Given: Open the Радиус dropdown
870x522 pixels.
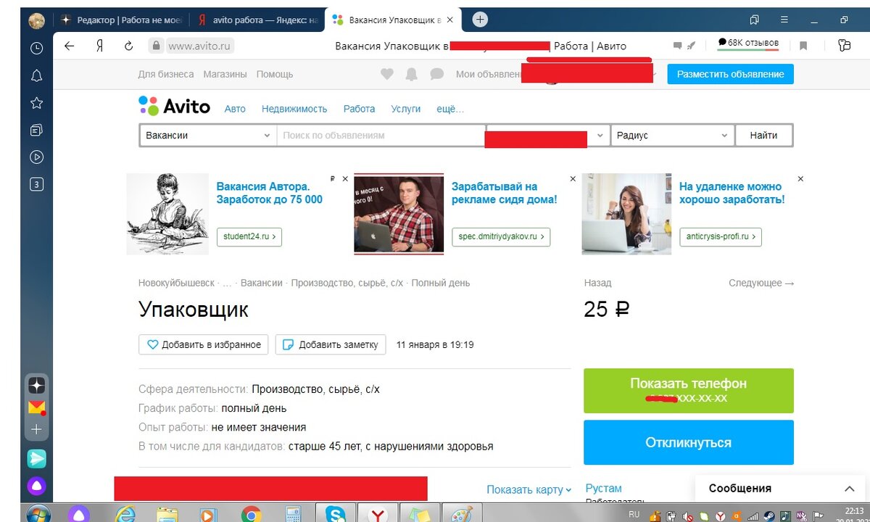Looking at the screenshot, I should 671,136.
